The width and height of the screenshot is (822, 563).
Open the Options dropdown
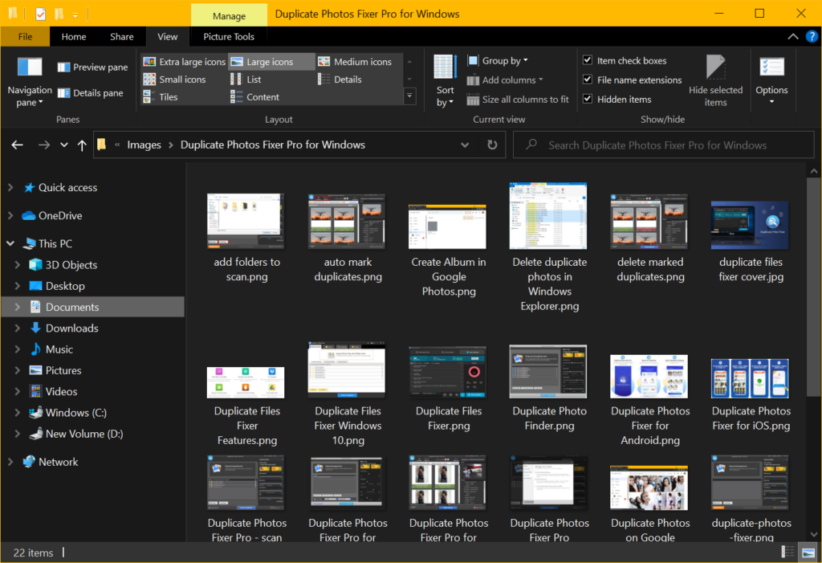pyautogui.click(x=771, y=80)
